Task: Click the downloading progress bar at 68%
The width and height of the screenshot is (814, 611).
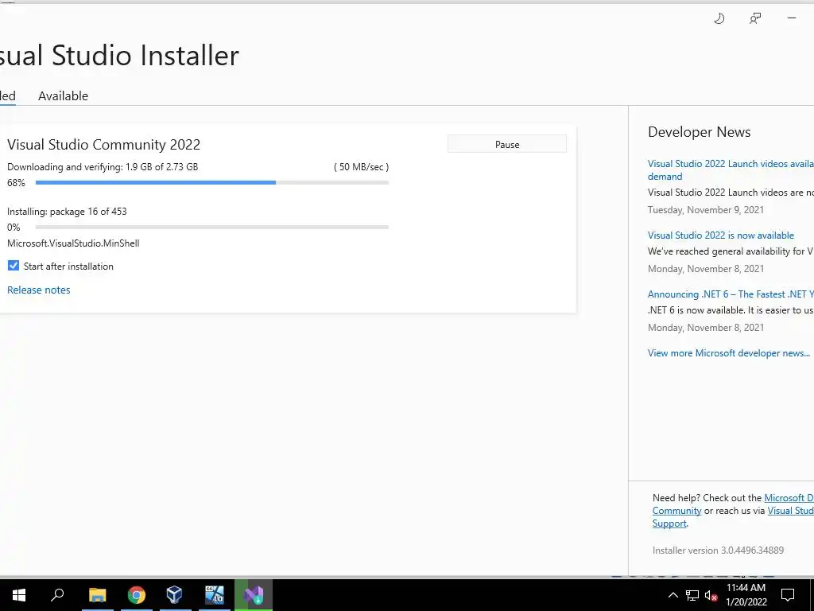Action: click(x=211, y=183)
